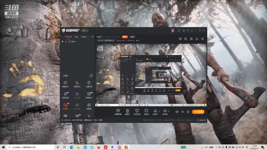Open the user avatar in title bar
Image resolution: width=267 pixels, height=150 pixels.
tap(173, 31)
